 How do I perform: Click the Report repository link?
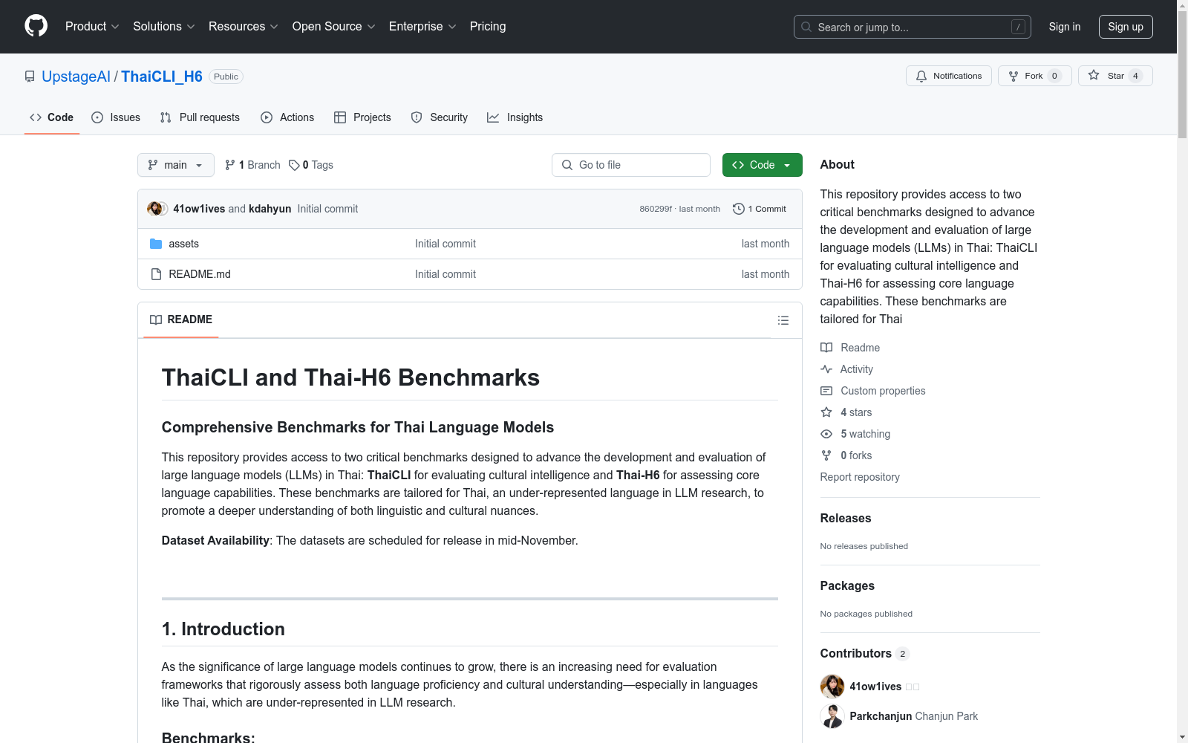[x=860, y=477]
